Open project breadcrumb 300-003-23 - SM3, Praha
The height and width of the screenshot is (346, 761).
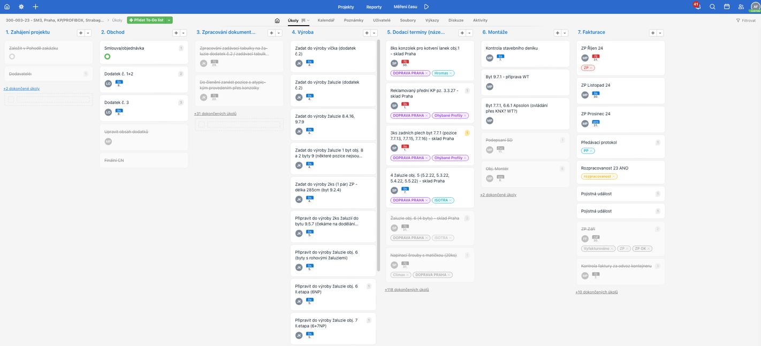click(55, 20)
